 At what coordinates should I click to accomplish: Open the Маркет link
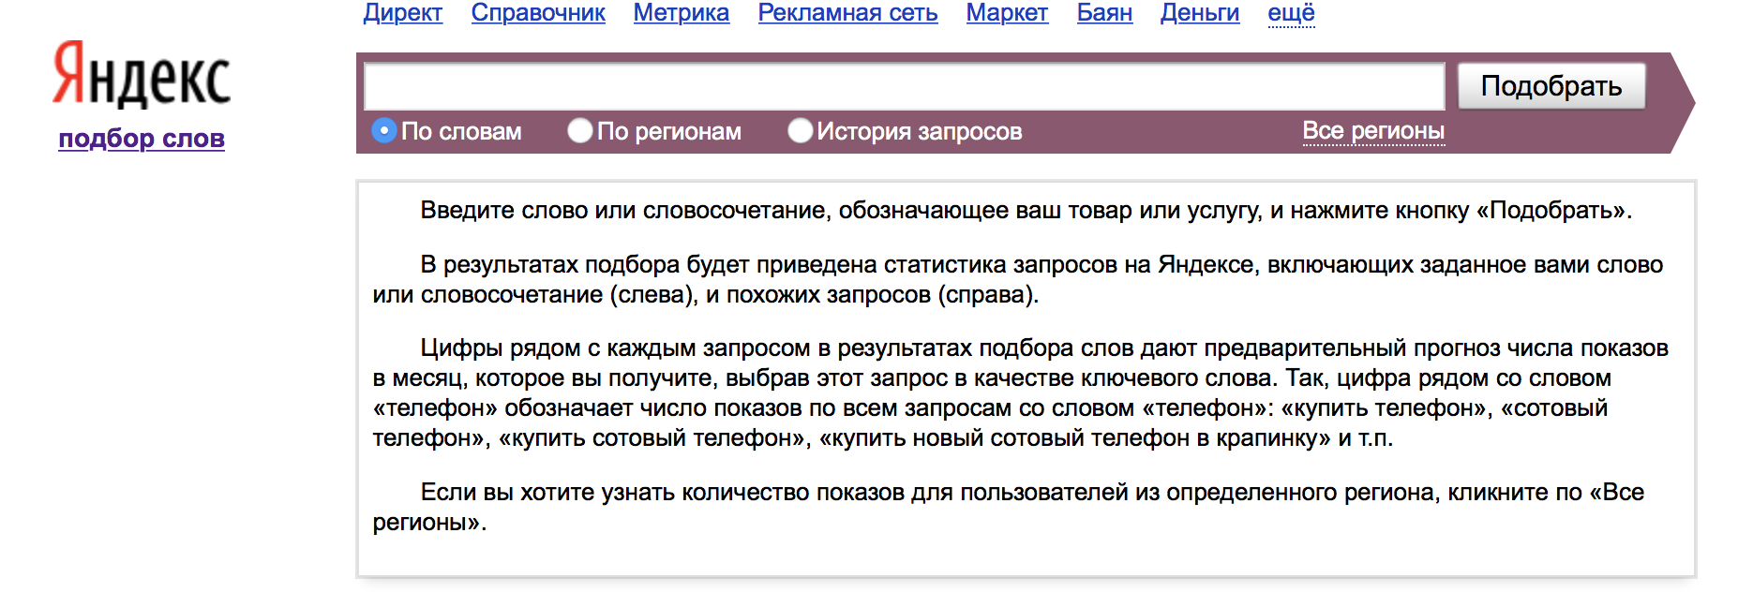pos(1007,13)
